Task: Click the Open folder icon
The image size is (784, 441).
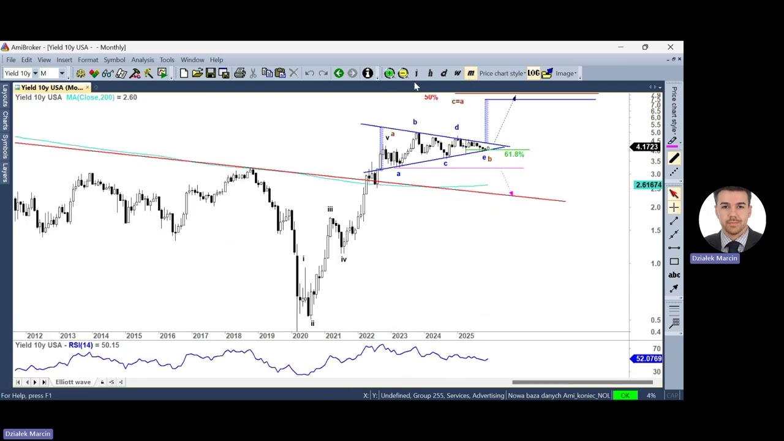Action: click(197, 73)
